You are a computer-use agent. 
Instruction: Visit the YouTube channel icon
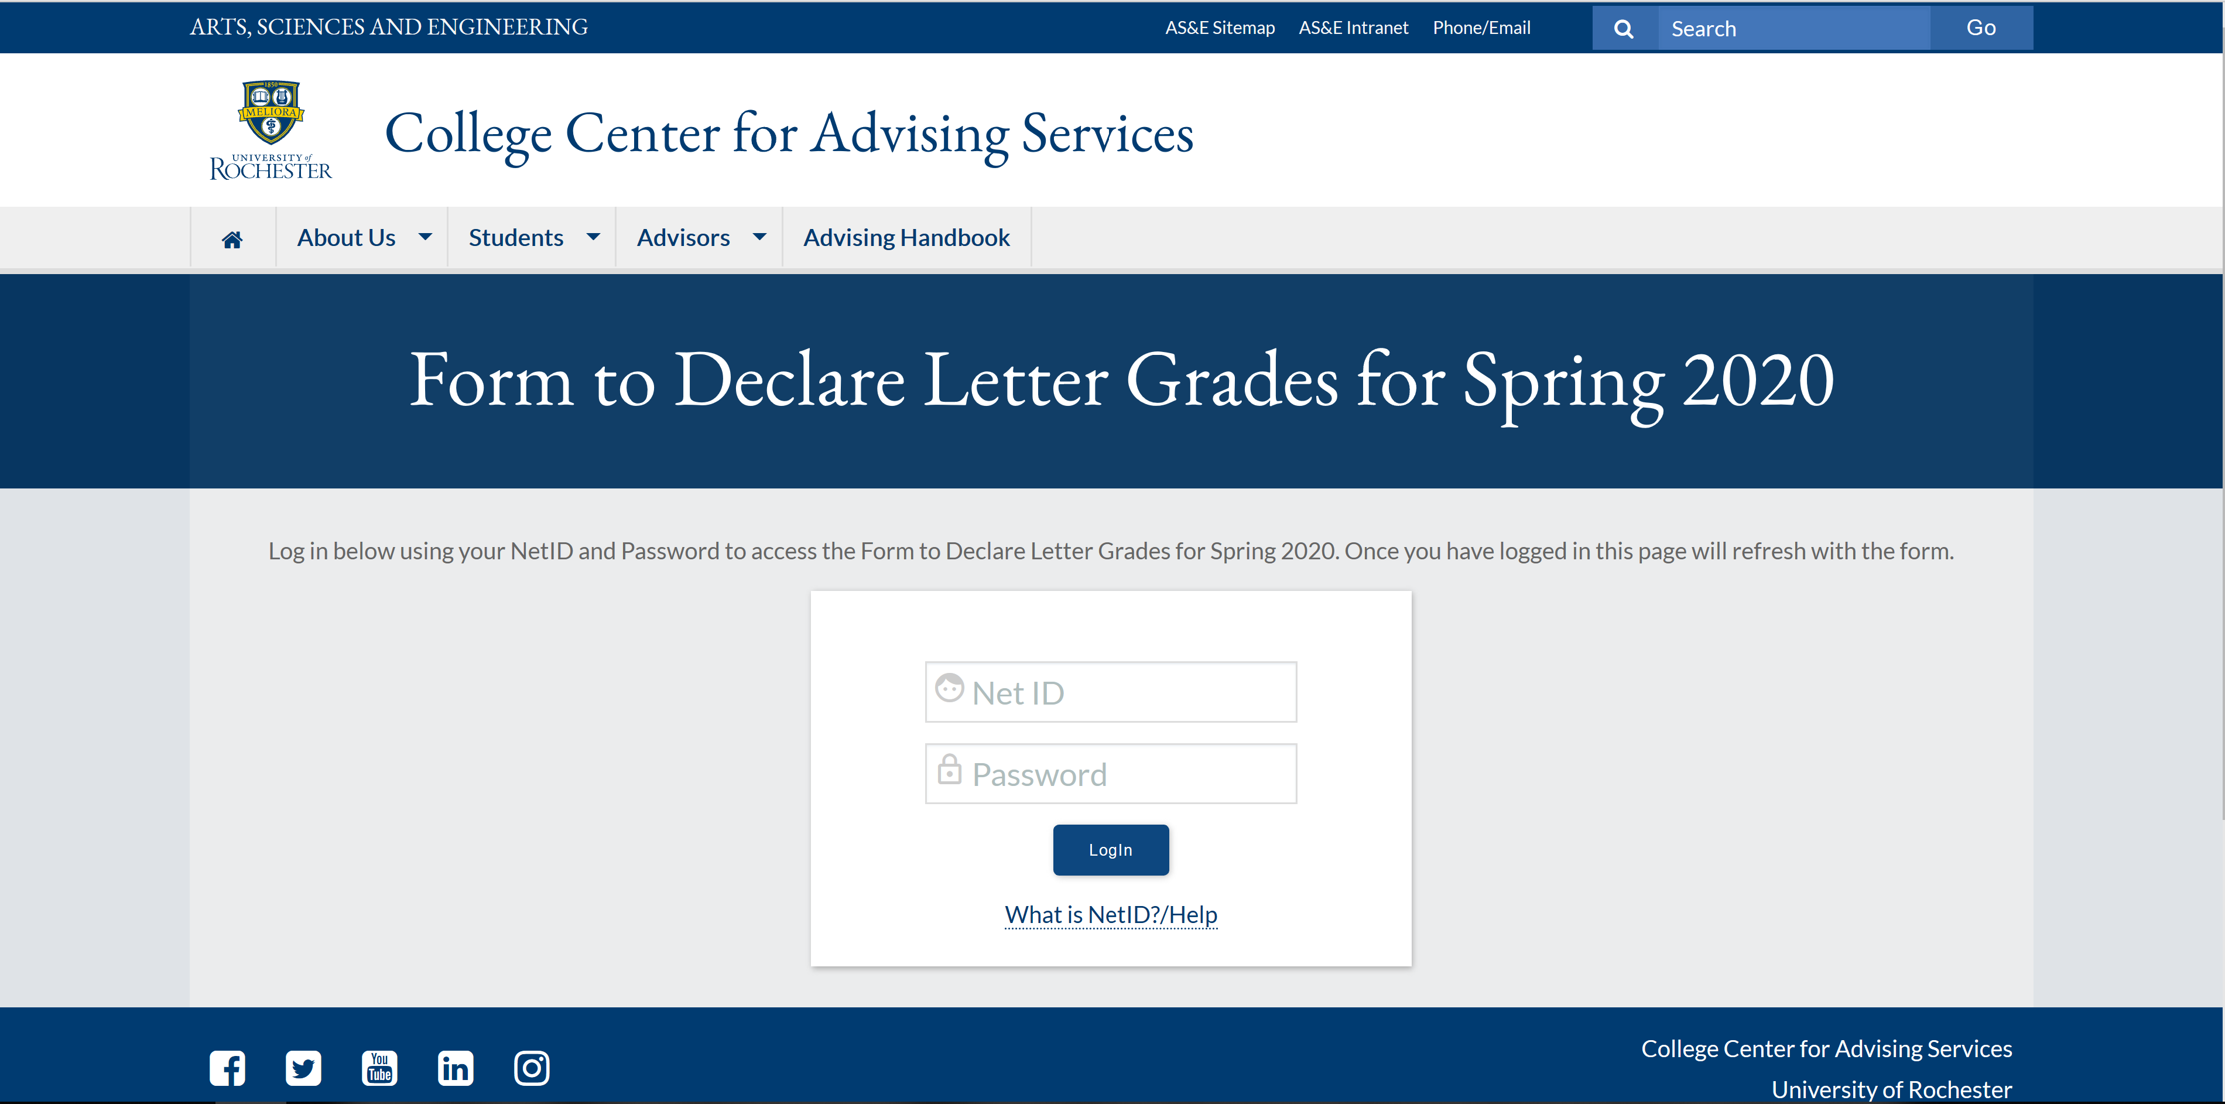(x=379, y=1068)
